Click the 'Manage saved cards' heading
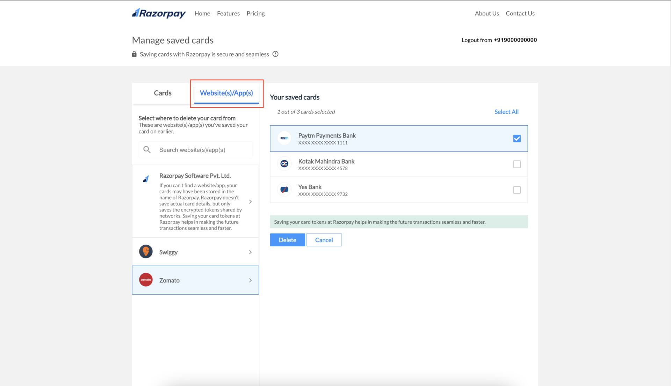671x386 pixels. 173,40
